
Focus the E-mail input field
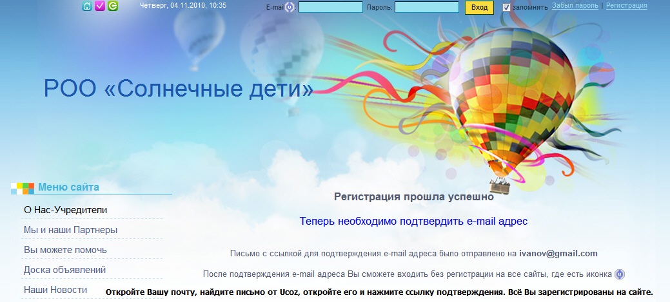click(331, 7)
